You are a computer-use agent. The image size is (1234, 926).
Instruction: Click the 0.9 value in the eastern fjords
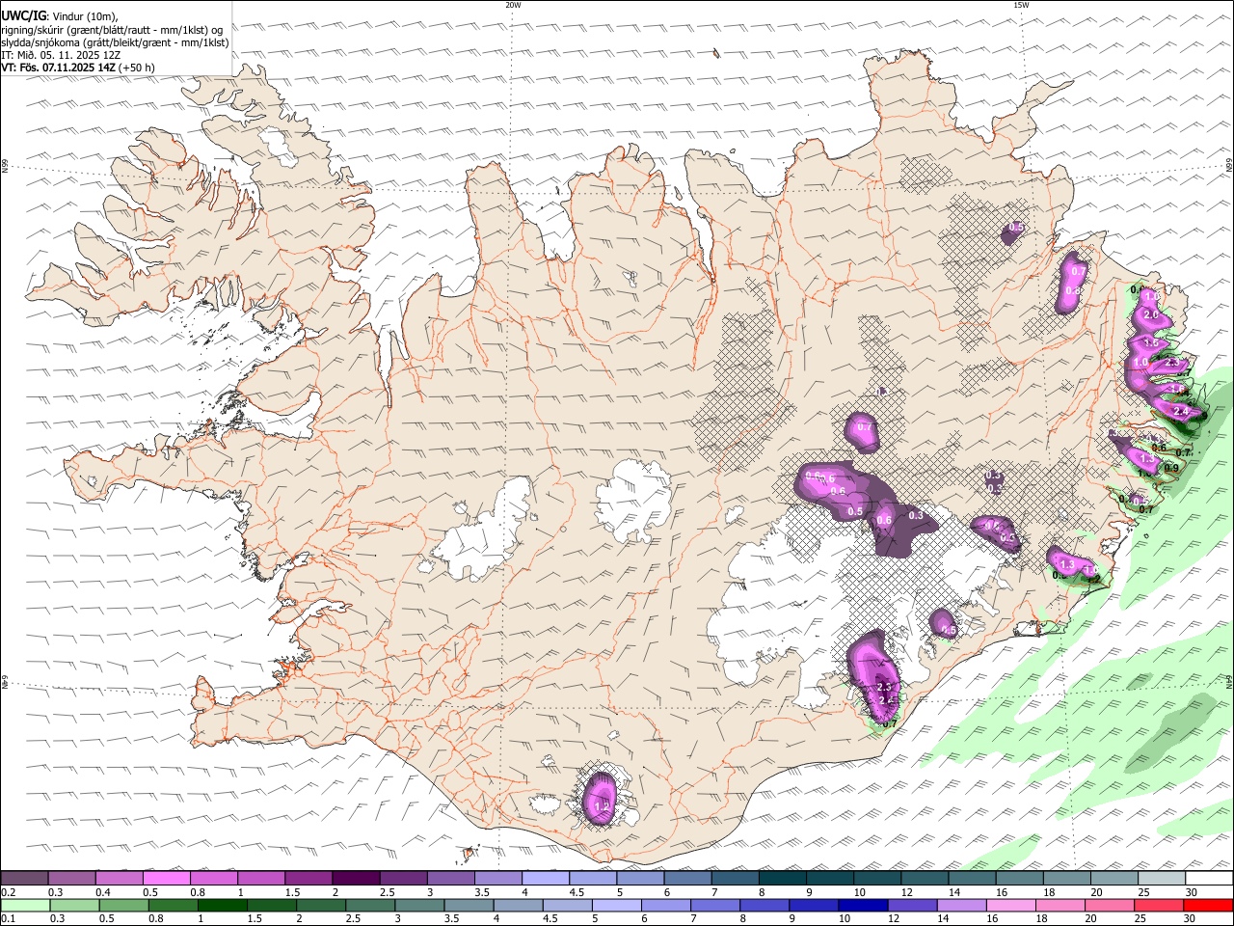(x=1171, y=468)
